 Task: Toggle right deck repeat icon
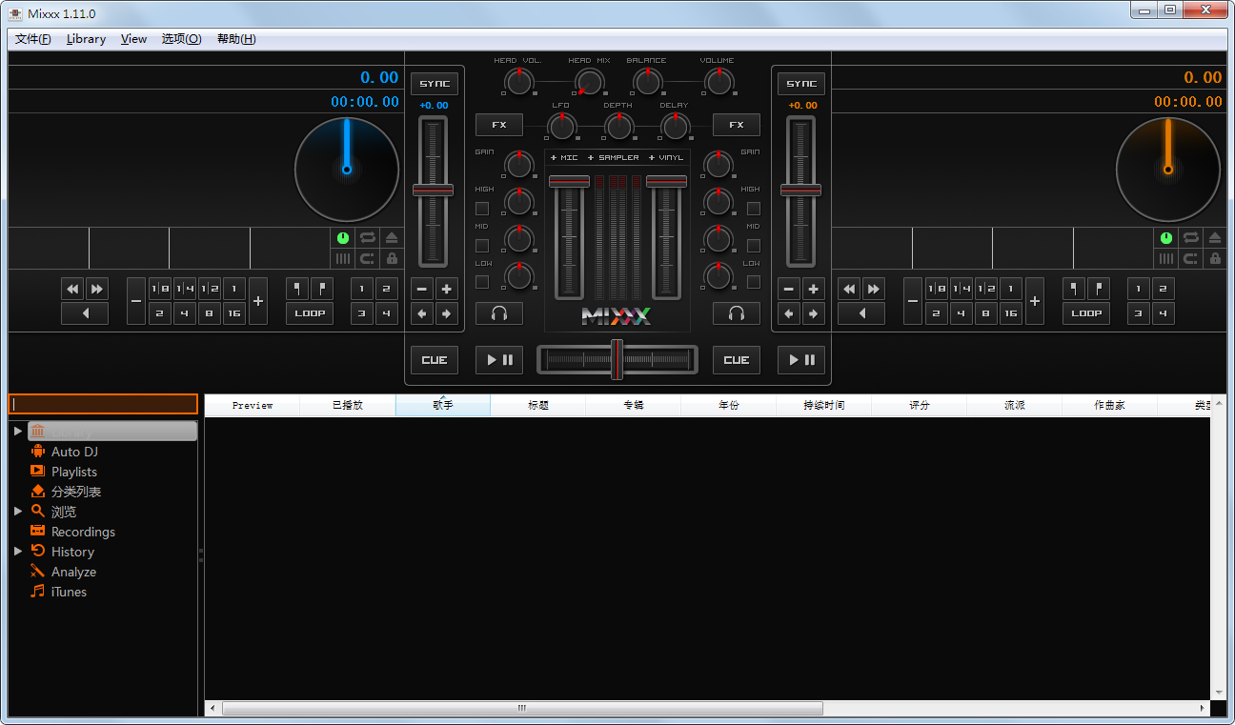click(1190, 238)
